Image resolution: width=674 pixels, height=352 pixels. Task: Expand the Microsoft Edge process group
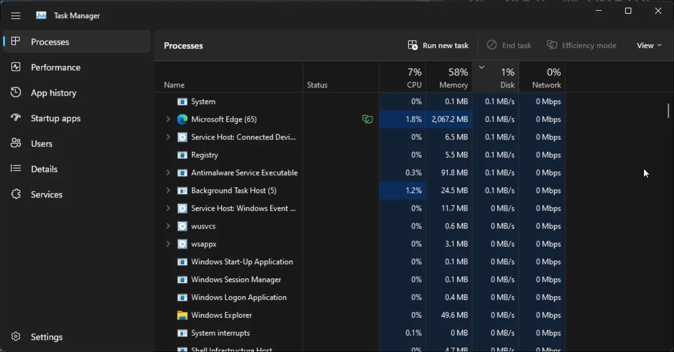click(168, 119)
